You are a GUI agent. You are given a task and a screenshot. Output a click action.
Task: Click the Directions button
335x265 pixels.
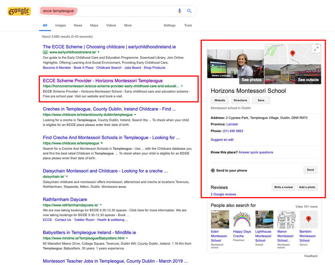coord(240,100)
